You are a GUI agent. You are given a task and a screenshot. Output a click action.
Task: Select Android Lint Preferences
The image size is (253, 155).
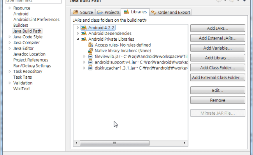(36, 20)
